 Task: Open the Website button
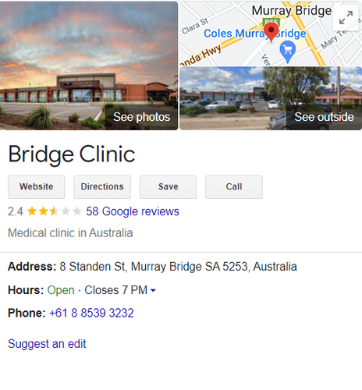coord(37,187)
